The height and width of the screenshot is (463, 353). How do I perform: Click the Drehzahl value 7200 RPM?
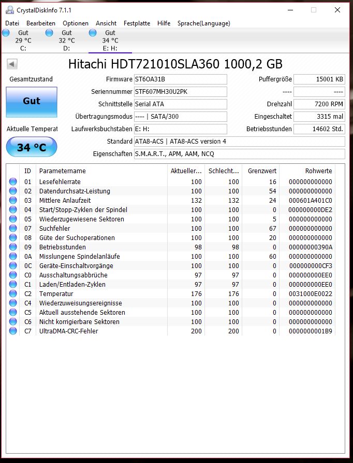click(319, 104)
